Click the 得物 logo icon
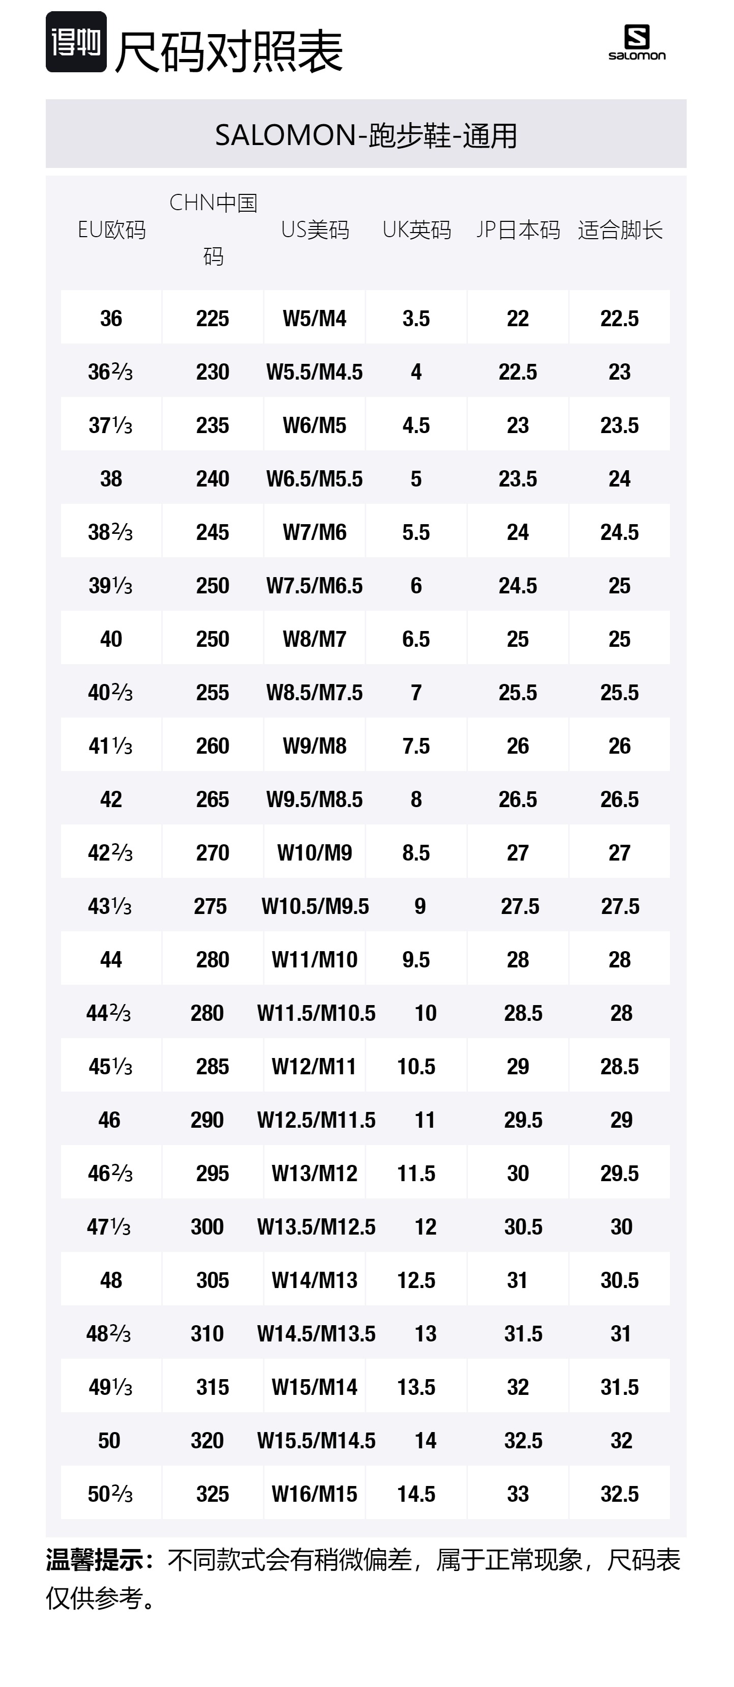Screen dimensions: 734x1687 pos(76,42)
